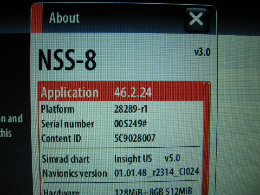Click the Platform label
This screenshot has height=195, width=260.
click(57, 109)
